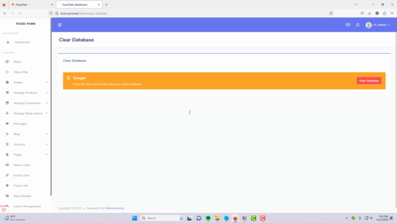397x223 pixels.
Task: Toggle the sidebar hamburger menu icon
Action: 60,25
